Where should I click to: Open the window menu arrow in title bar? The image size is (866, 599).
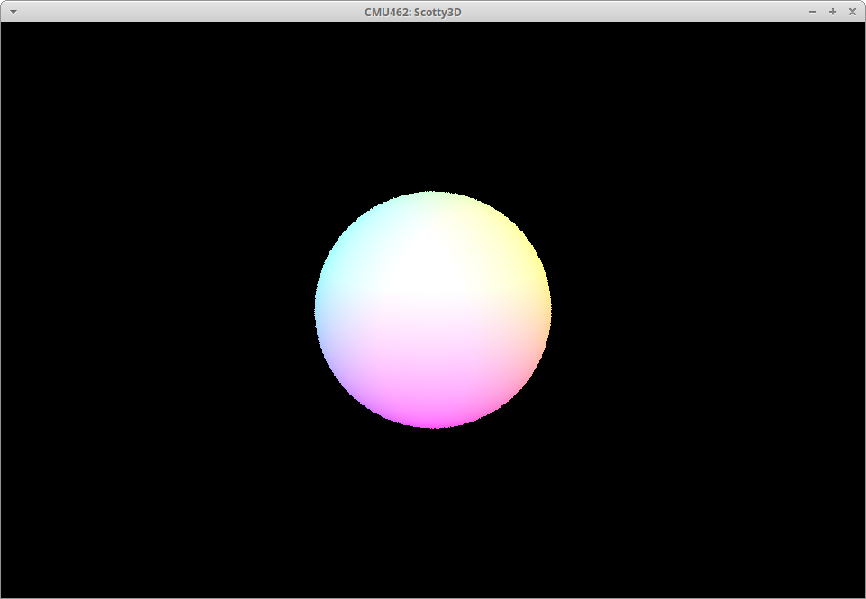coord(14,12)
